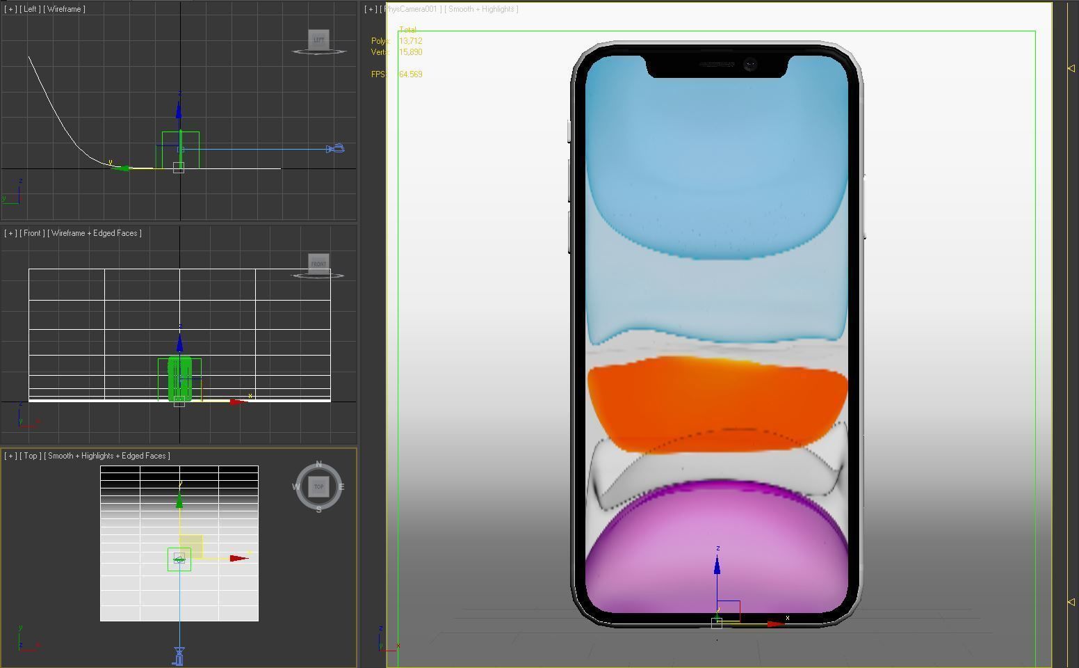Open the [Top] point-of-view label menu
Screen dimensions: 1079x668
point(31,456)
